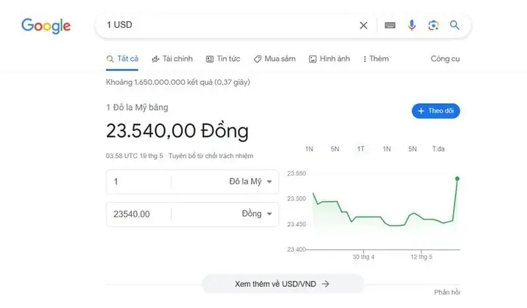Click the 1 Đô la Mỹ bằng text
This screenshot has height=308, width=527.
click(x=137, y=108)
